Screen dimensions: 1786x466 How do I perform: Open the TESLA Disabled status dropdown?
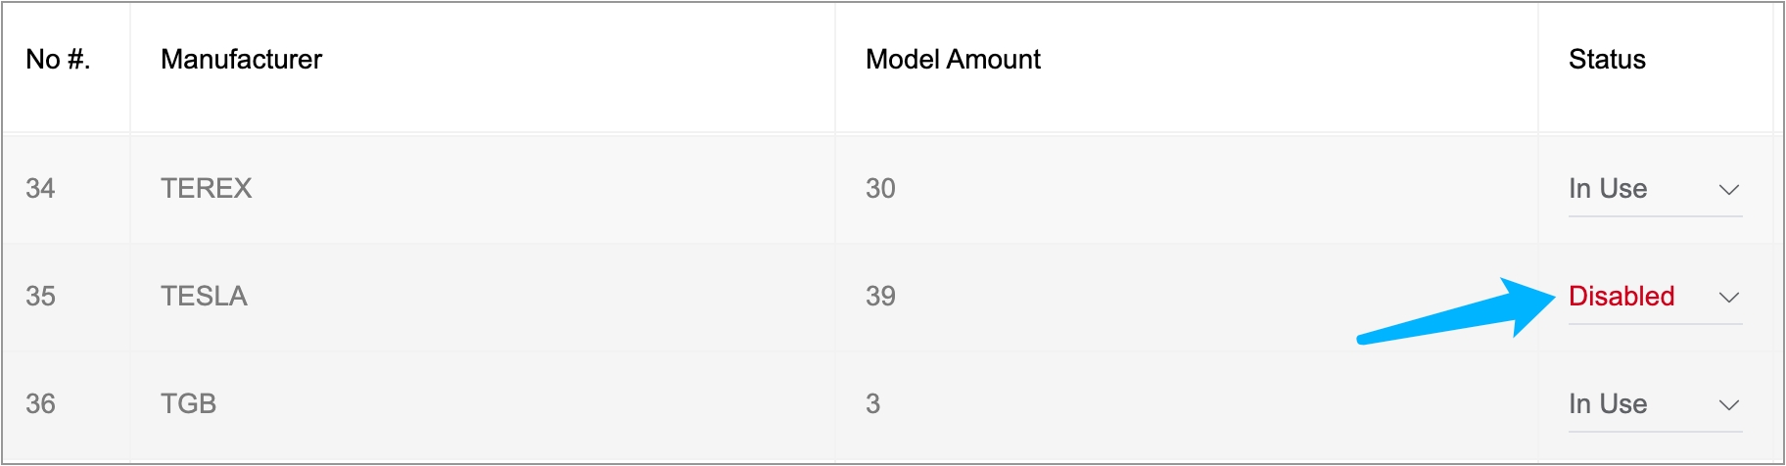click(x=1653, y=297)
